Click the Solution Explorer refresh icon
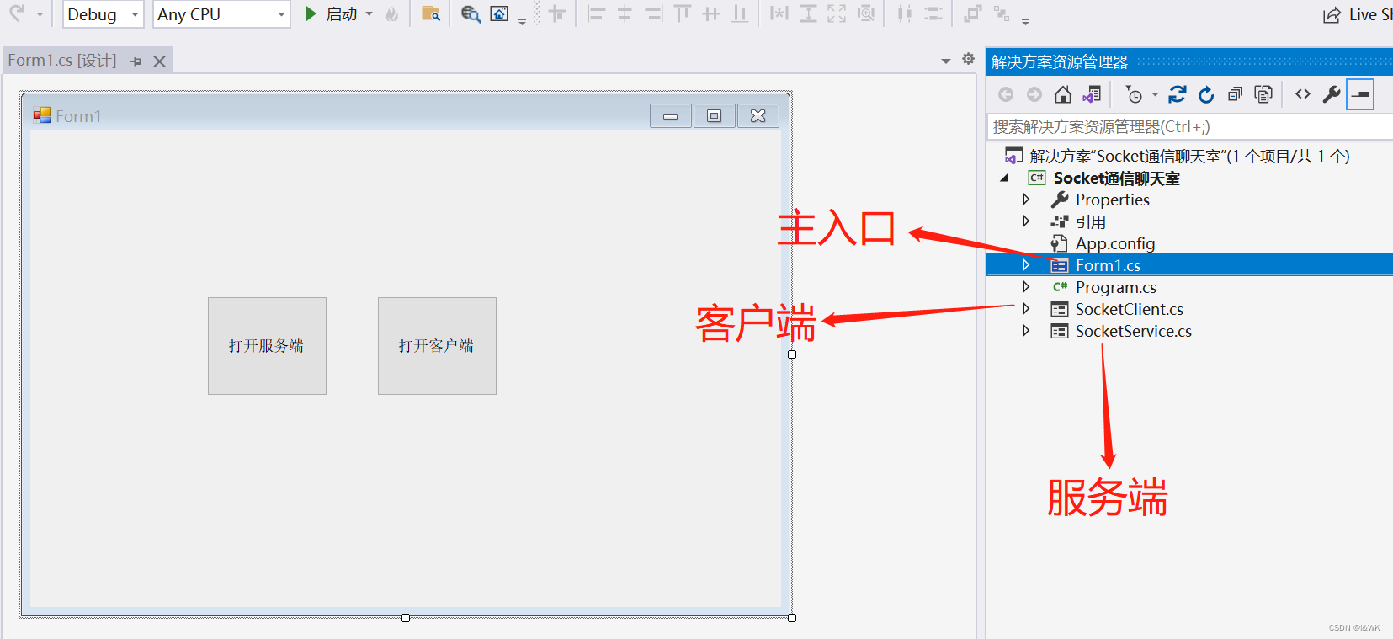 pyautogui.click(x=1206, y=94)
